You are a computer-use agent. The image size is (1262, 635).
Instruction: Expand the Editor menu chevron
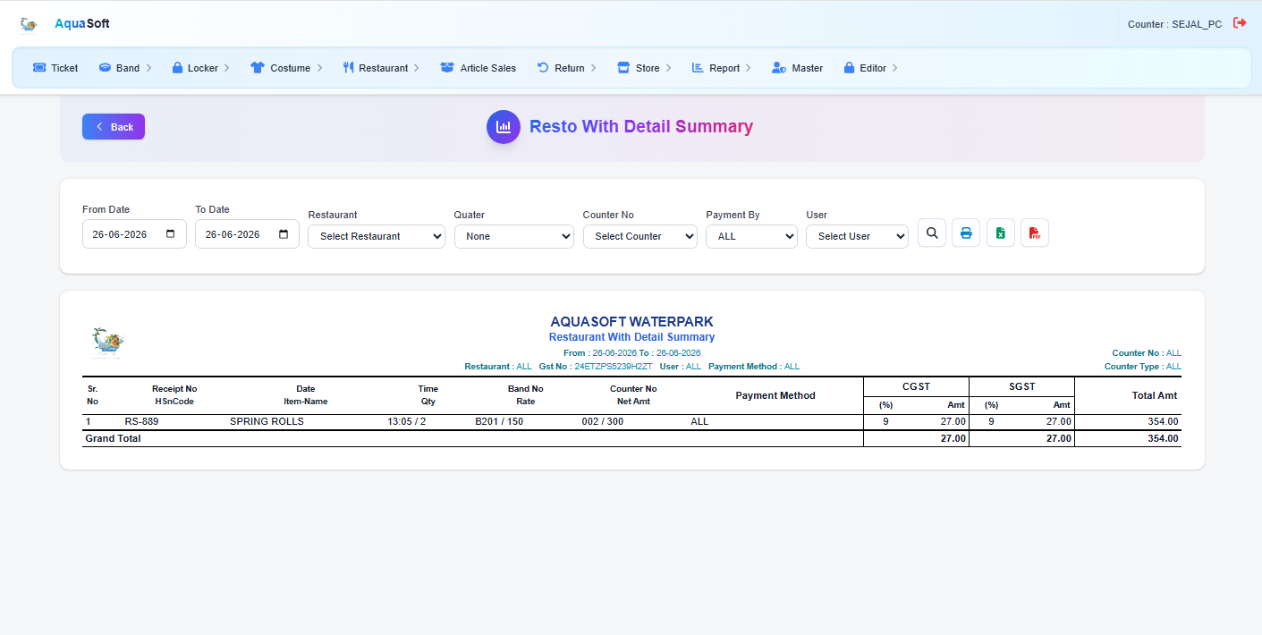tap(894, 68)
